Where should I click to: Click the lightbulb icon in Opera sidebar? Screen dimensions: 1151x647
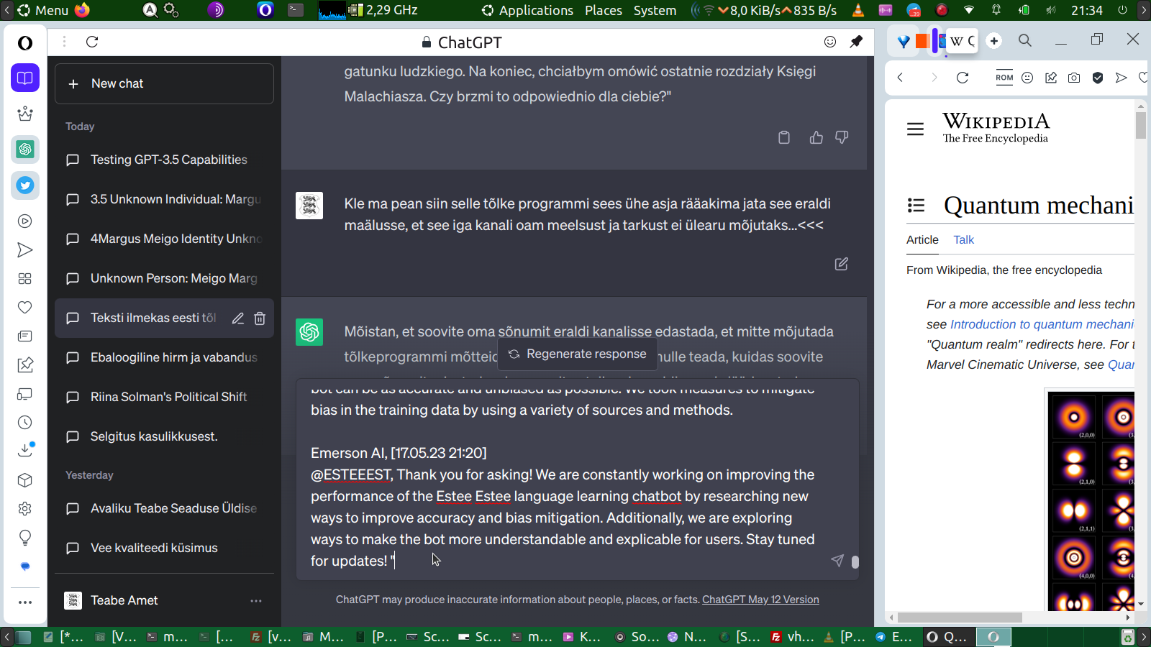(25, 538)
